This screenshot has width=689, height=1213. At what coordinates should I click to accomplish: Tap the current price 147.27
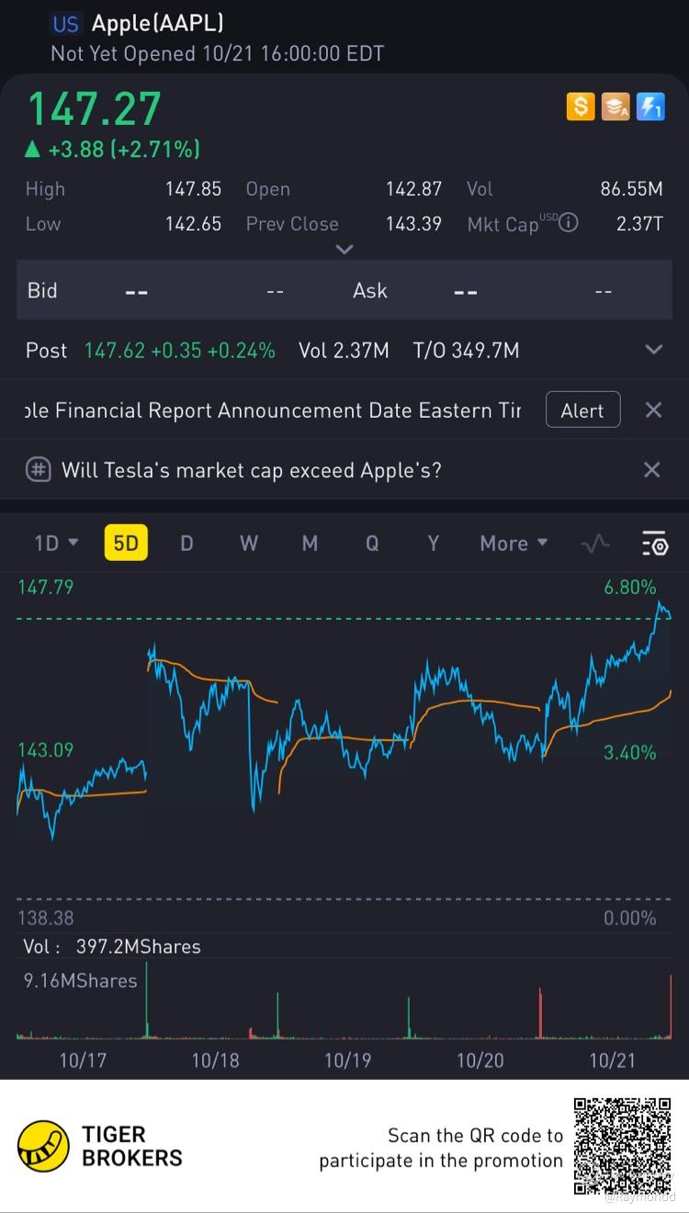coord(94,108)
